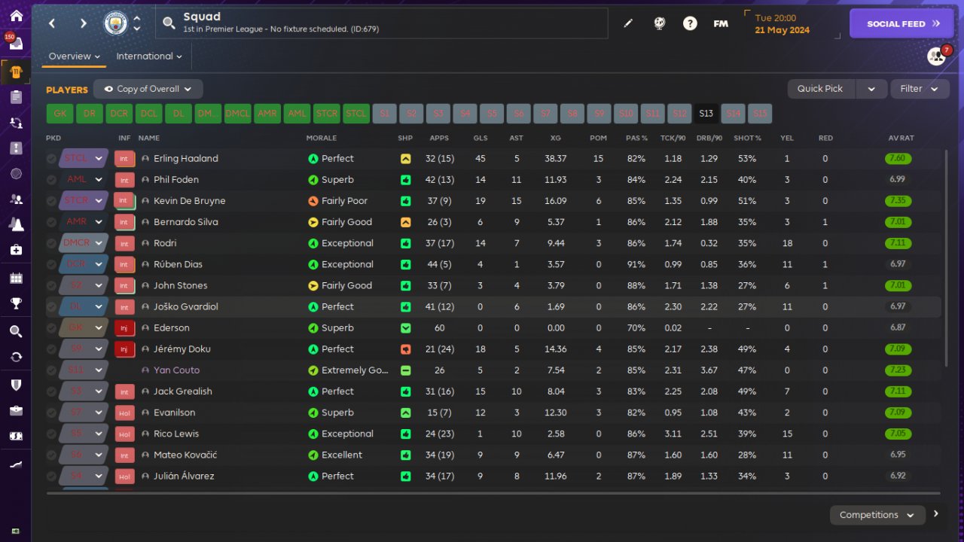Screen dimensions: 964x542
Task: Toggle the pick checkmark for Phil Foden
Action: (x=51, y=180)
